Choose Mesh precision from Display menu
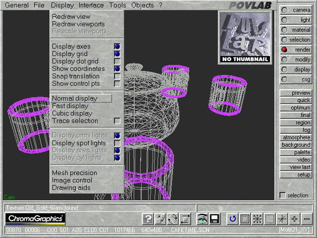The height and width of the screenshot is (238, 317). pos(74,173)
